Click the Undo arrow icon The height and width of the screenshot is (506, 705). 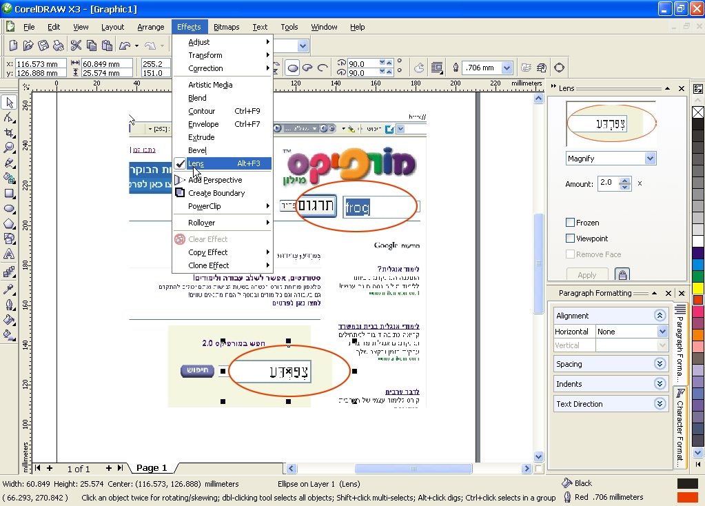[125, 45]
